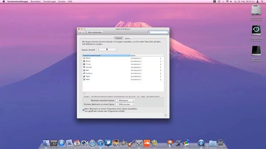The image size is (266, 149).
Task: Open iCal calendar in the Dock
Action: [76, 143]
